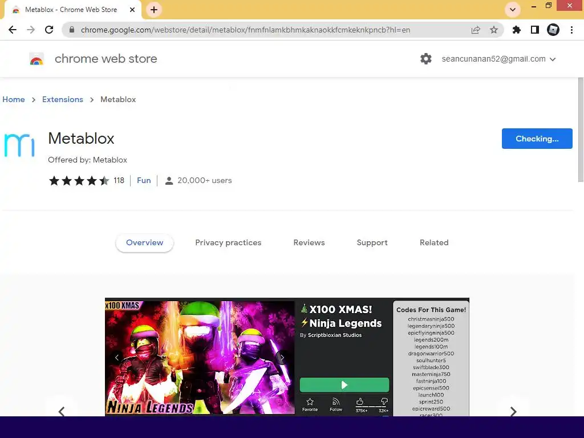Open the Reviews tab
This screenshot has height=438, width=584.
click(309, 242)
